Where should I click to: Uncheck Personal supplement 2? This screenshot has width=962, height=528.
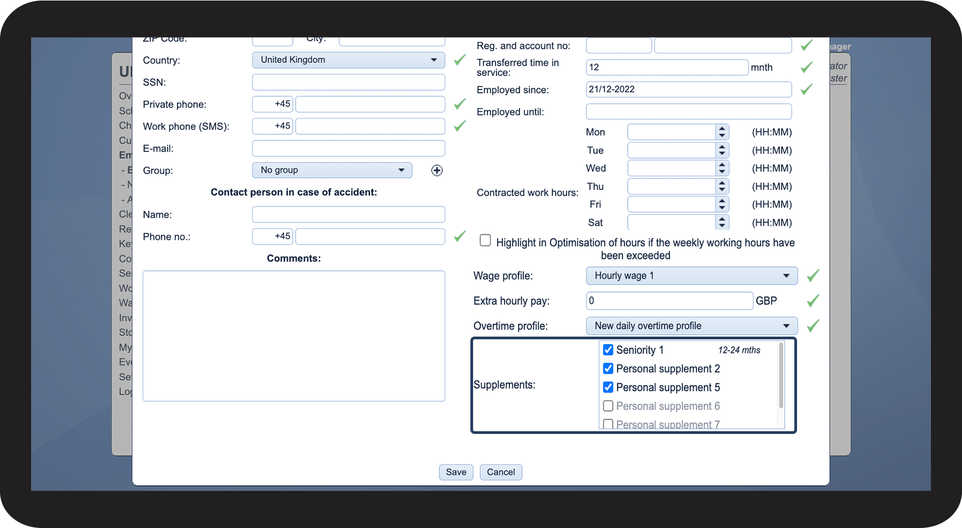pyautogui.click(x=608, y=369)
